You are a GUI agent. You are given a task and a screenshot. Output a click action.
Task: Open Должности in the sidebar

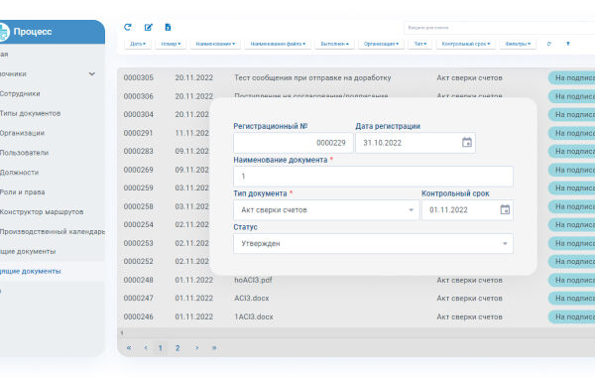click(19, 173)
